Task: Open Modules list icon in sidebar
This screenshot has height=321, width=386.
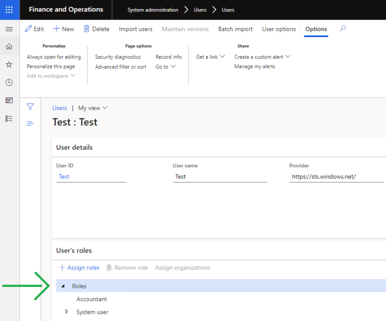Action: coord(9,119)
